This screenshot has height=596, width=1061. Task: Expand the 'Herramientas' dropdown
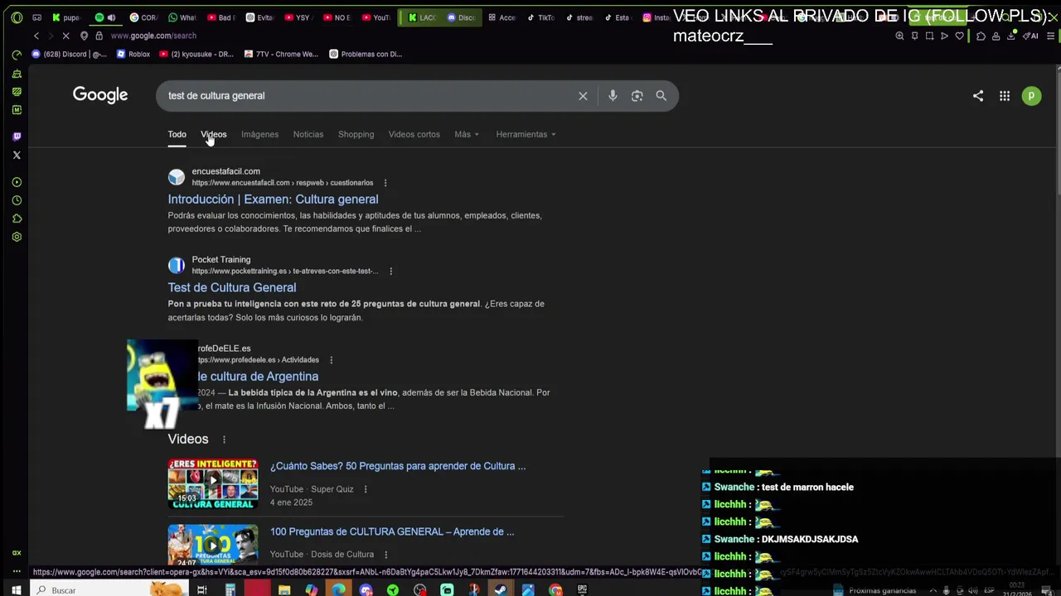click(x=526, y=134)
